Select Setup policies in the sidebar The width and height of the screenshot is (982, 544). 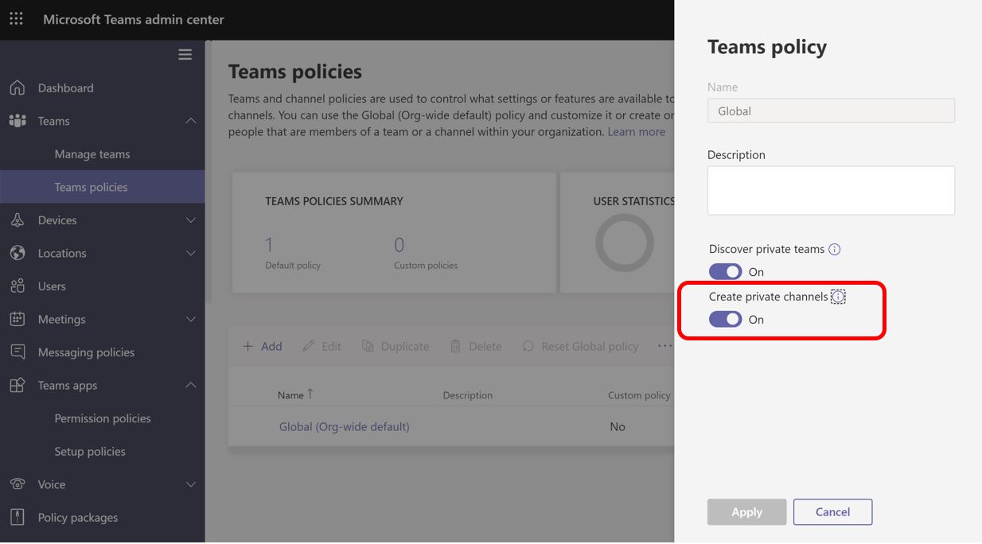[89, 451]
